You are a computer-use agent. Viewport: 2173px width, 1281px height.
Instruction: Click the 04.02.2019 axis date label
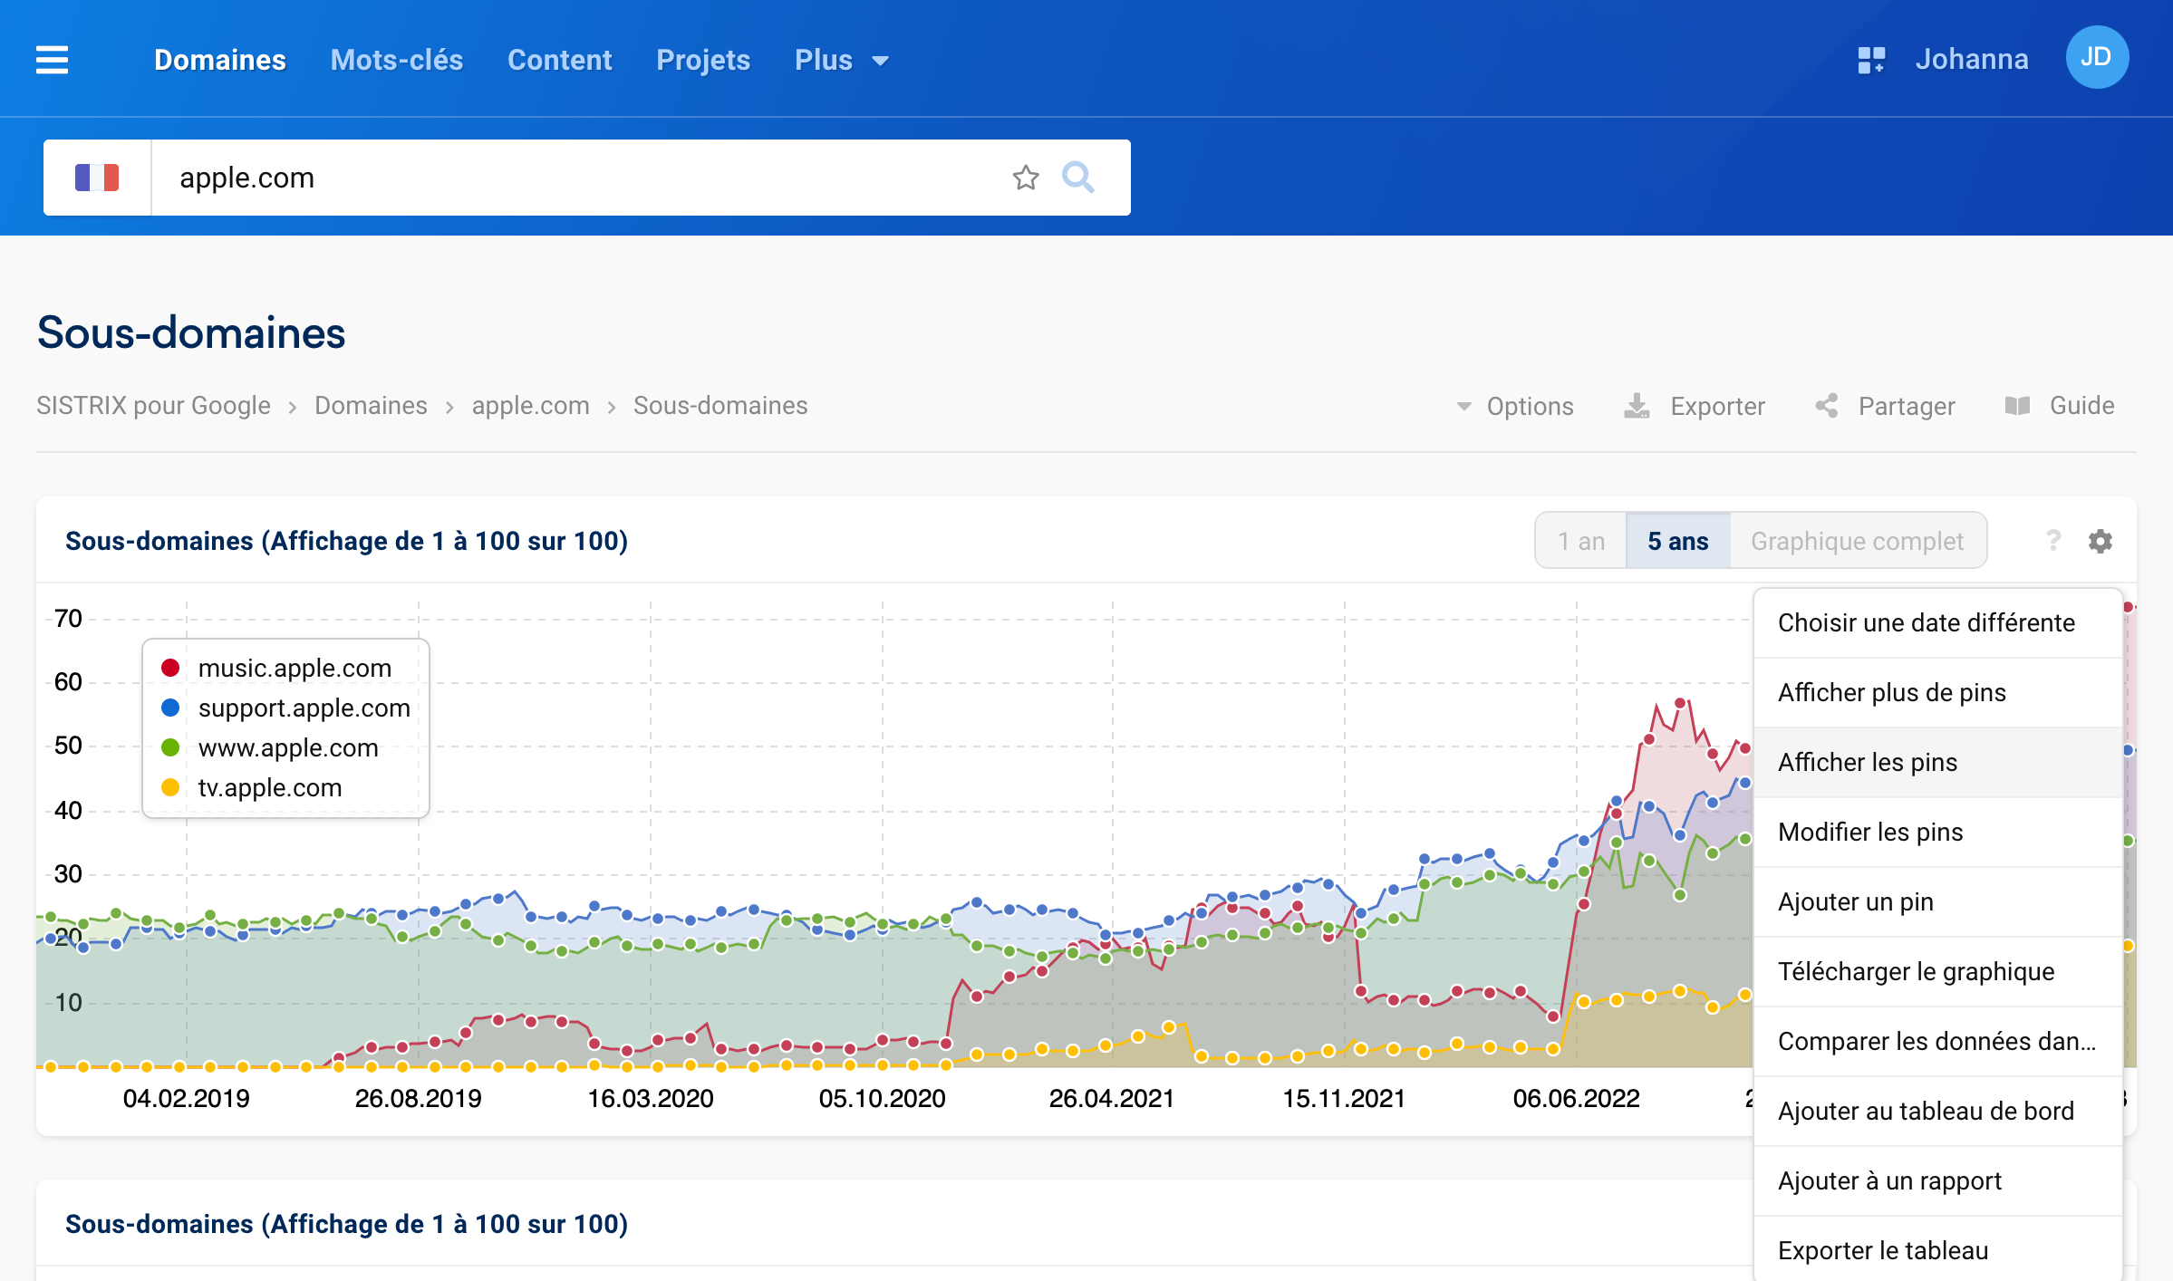[x=186, y=1099]
